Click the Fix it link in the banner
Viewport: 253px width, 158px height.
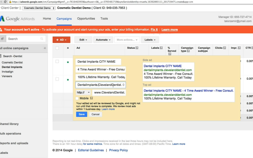click(x=154, y=29)
